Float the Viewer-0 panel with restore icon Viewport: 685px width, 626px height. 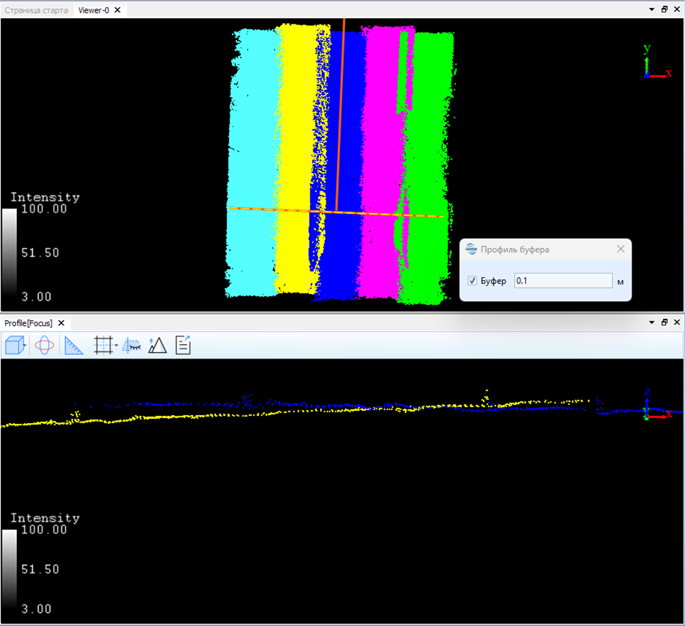point(664,9)
